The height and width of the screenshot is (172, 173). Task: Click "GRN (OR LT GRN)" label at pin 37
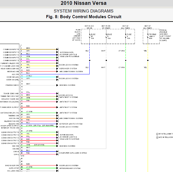tap(35, 145)
